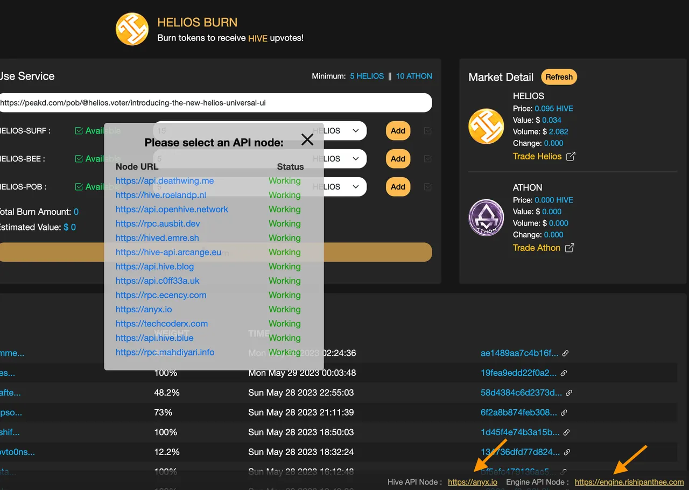
Task: Click Engine API Node link engine.rishipanthee.com
Action: click(629, 482)
